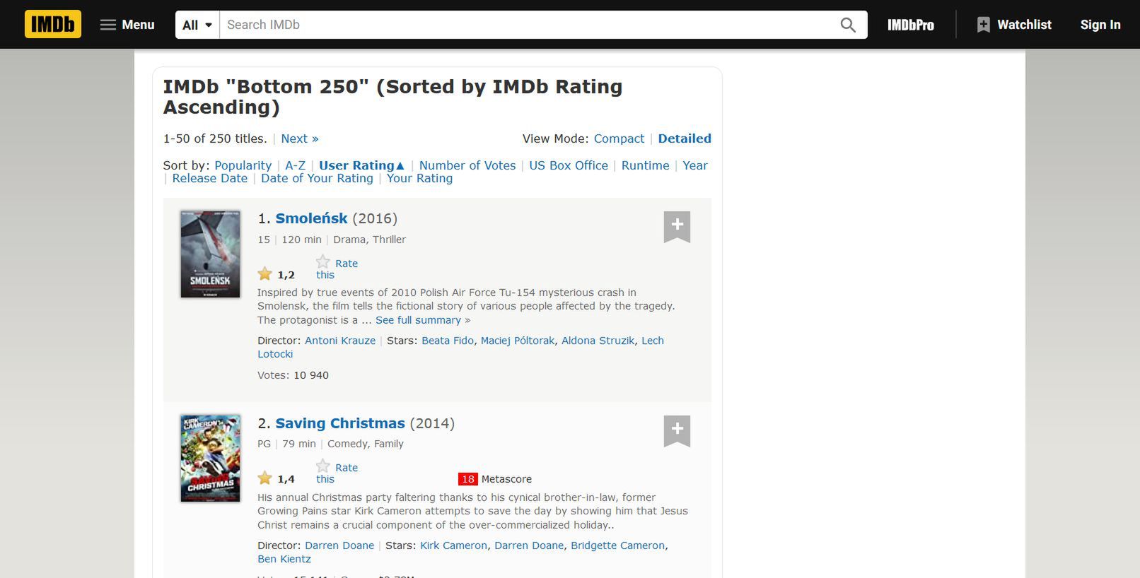The width and height of the screenshot is (1140, 578).
Task: Click Smoleńsk votes count 10 940
Action: coord(311,375)
